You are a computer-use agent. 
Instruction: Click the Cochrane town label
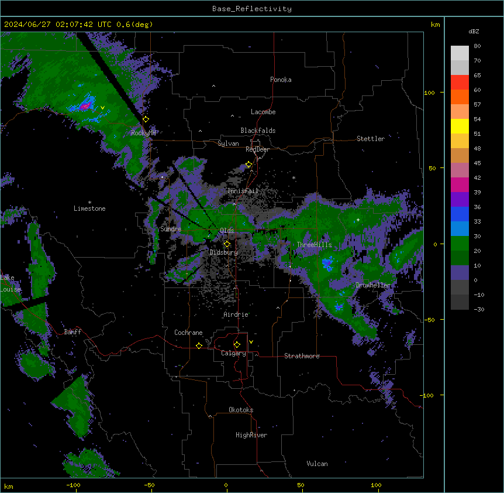pos(188,333)
